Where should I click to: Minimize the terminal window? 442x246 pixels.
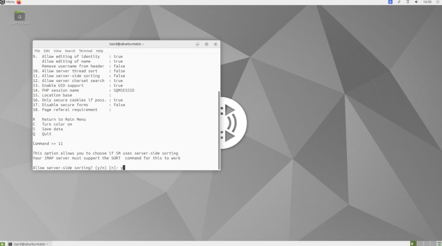(x=198, y=44)
